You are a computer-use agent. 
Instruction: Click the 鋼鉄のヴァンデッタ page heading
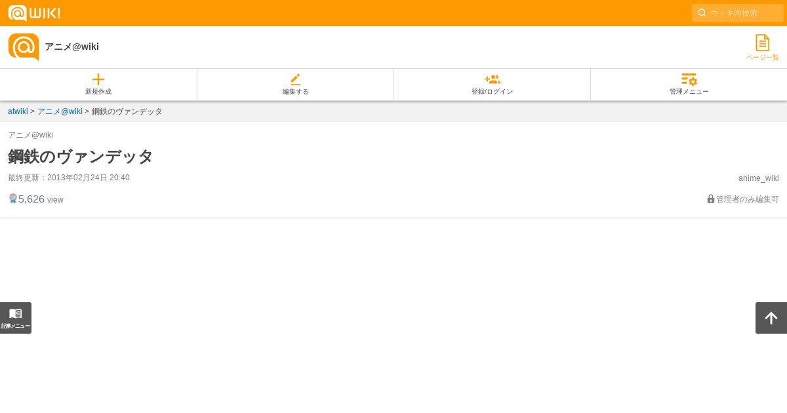(x=80, y=157)
